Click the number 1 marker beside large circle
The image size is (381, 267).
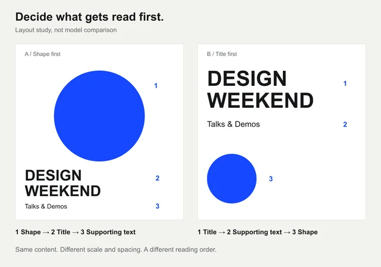156,86
